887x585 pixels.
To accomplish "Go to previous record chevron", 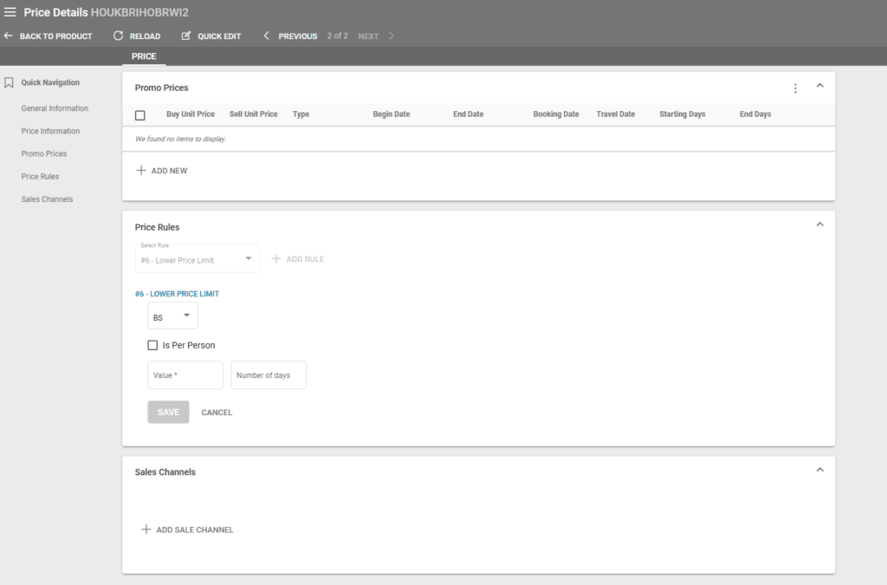I will pos(267,36).
